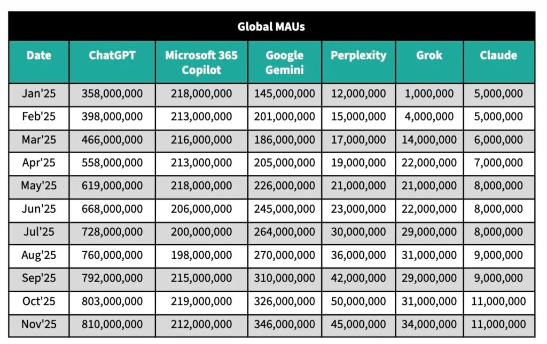The width and height of the screenshot is (547, 344).
Task: Select the Microsoft 365 Copilot header
Action: 201,62
